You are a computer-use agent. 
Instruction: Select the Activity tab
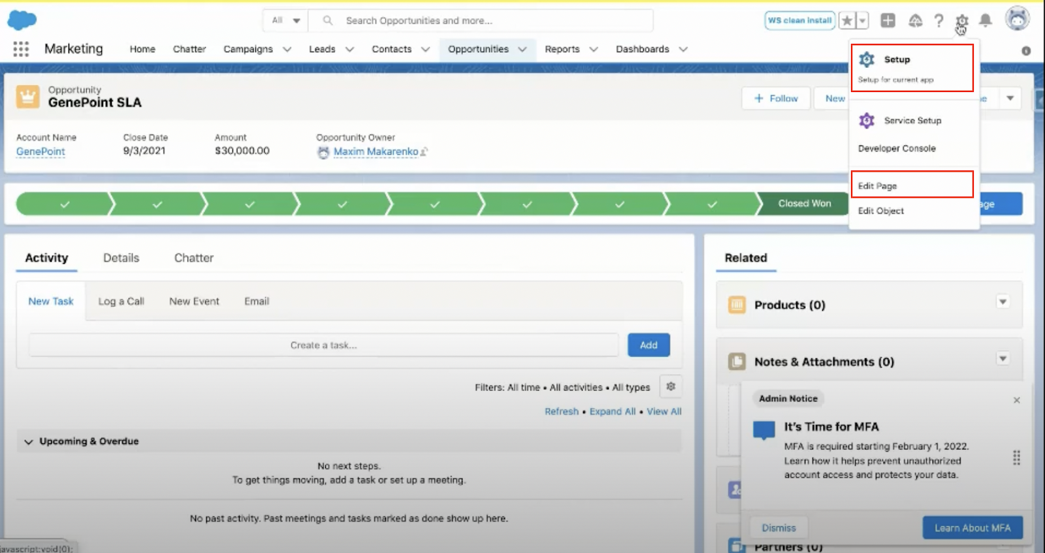point(46,258)
